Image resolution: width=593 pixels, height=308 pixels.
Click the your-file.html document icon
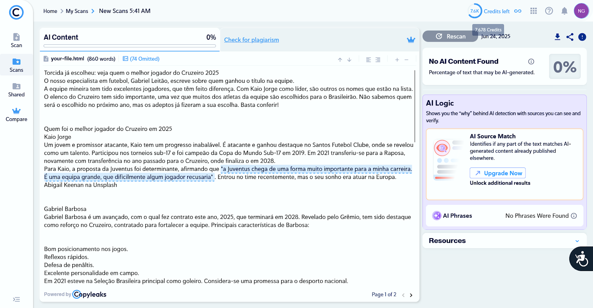pyautogui.click(x=46, y=59)
